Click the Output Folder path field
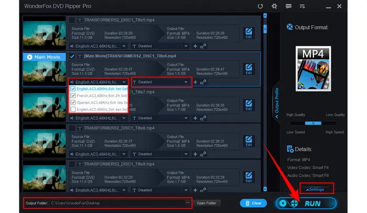The height and width of the screenshot is (213, 367). click(118, 203)
